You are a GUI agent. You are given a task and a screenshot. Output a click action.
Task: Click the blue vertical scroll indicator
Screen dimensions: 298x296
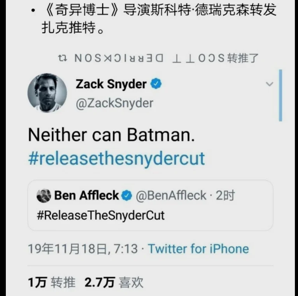tap(280, 96)
